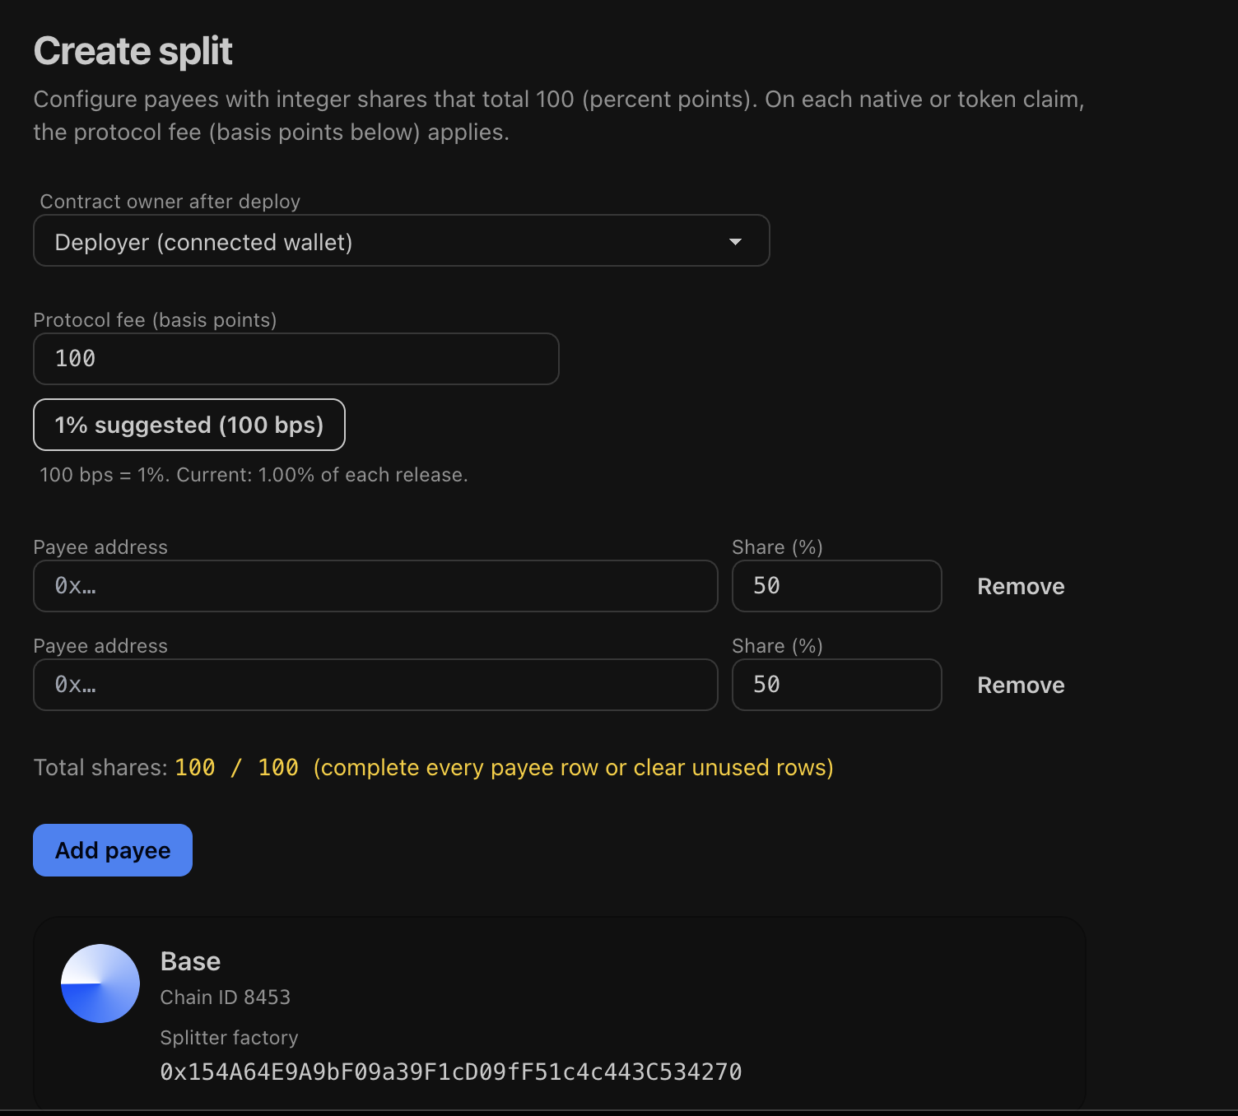Click the dropdown arrow beside Deployer (connected wallet)
1238x1116 pixels.
735,242
